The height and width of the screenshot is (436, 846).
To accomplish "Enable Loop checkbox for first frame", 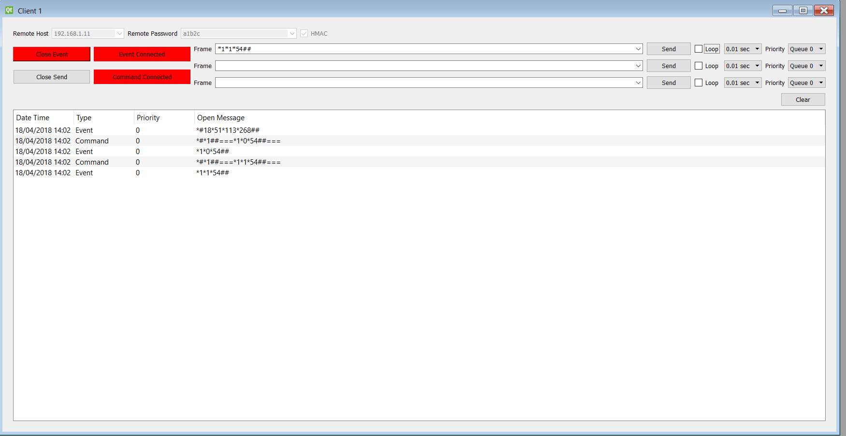I will (x=699, y=49).
